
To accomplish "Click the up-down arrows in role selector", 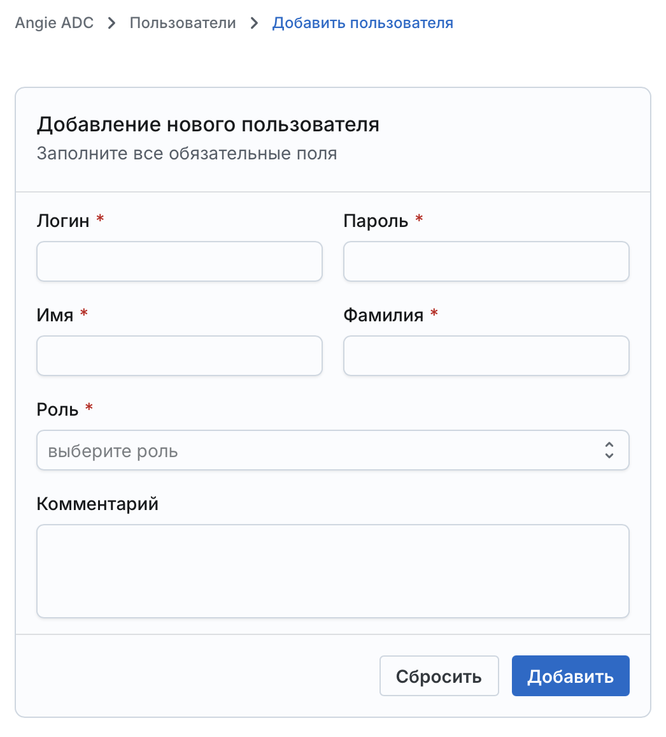I will click(609, 451).
